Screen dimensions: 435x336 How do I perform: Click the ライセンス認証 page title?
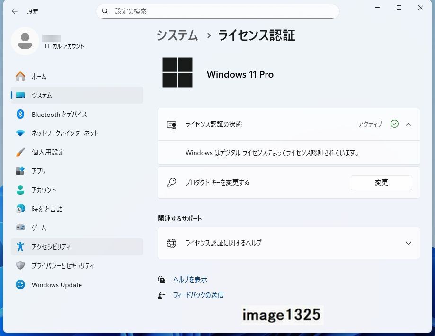point(257,35)
